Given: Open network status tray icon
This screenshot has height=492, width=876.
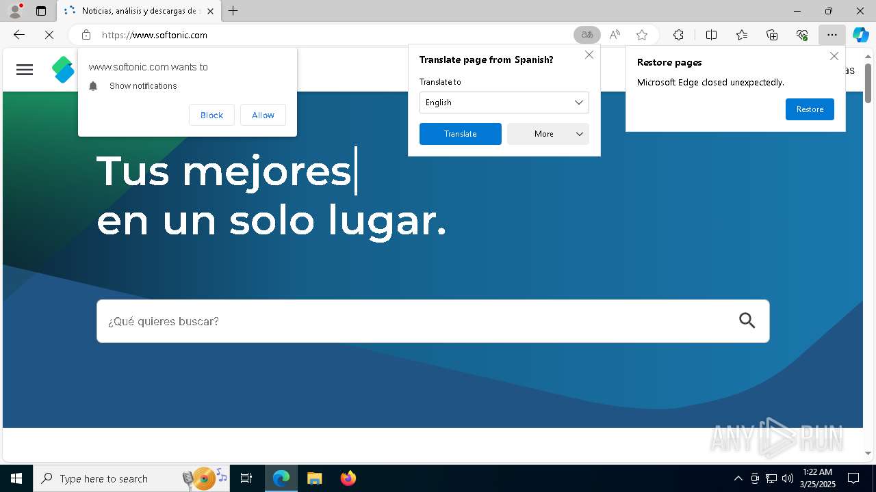Looking at the screenshot, I should tap(771, 478).
